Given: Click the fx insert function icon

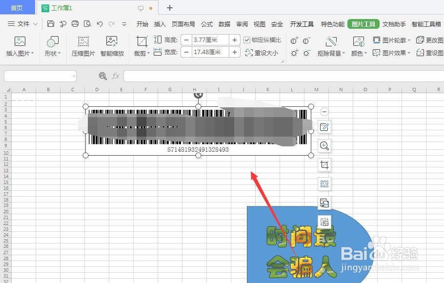Looking at the screenshot, I should pos(116,76).
